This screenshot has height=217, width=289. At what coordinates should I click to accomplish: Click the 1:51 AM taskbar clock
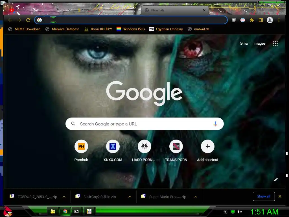tap(264, 212)
